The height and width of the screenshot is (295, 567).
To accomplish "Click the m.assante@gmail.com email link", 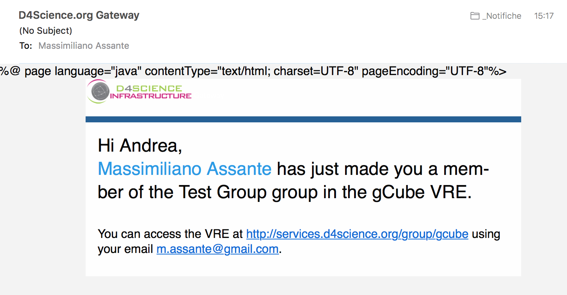I will pos(217,249).
